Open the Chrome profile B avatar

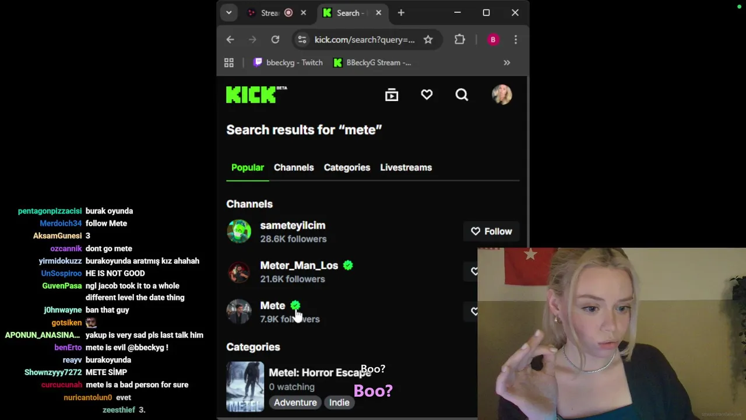[493, 40]
